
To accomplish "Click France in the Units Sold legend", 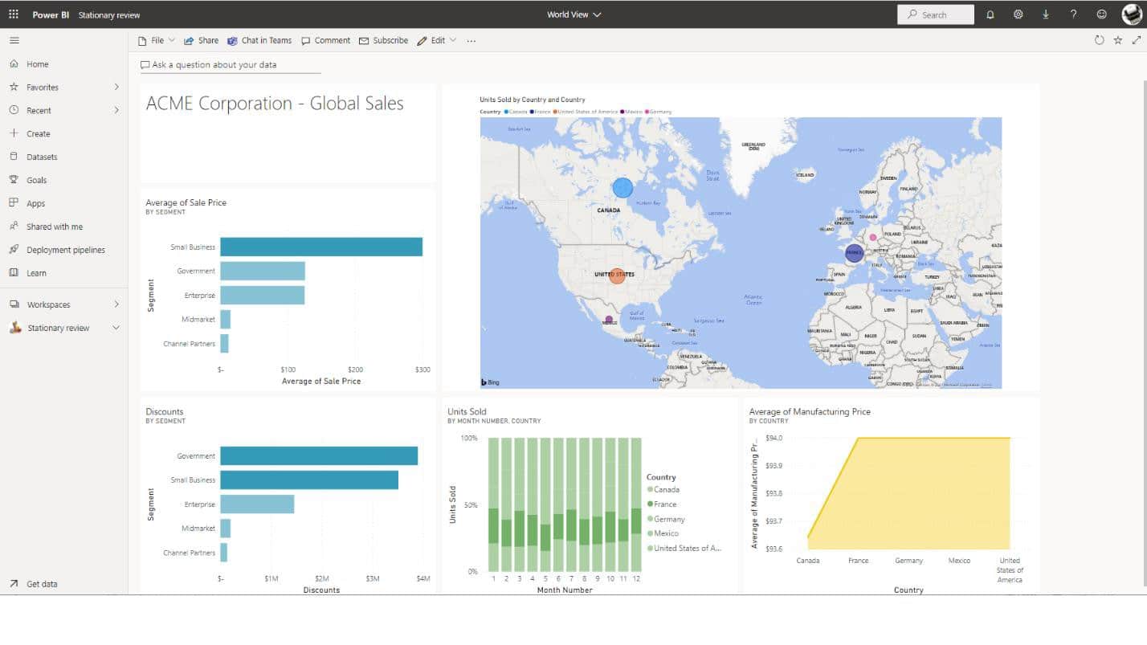I will click(662, 504).
